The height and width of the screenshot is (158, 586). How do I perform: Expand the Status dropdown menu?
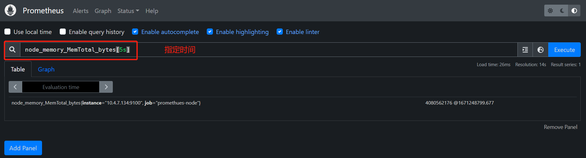(x=128, y=11)
